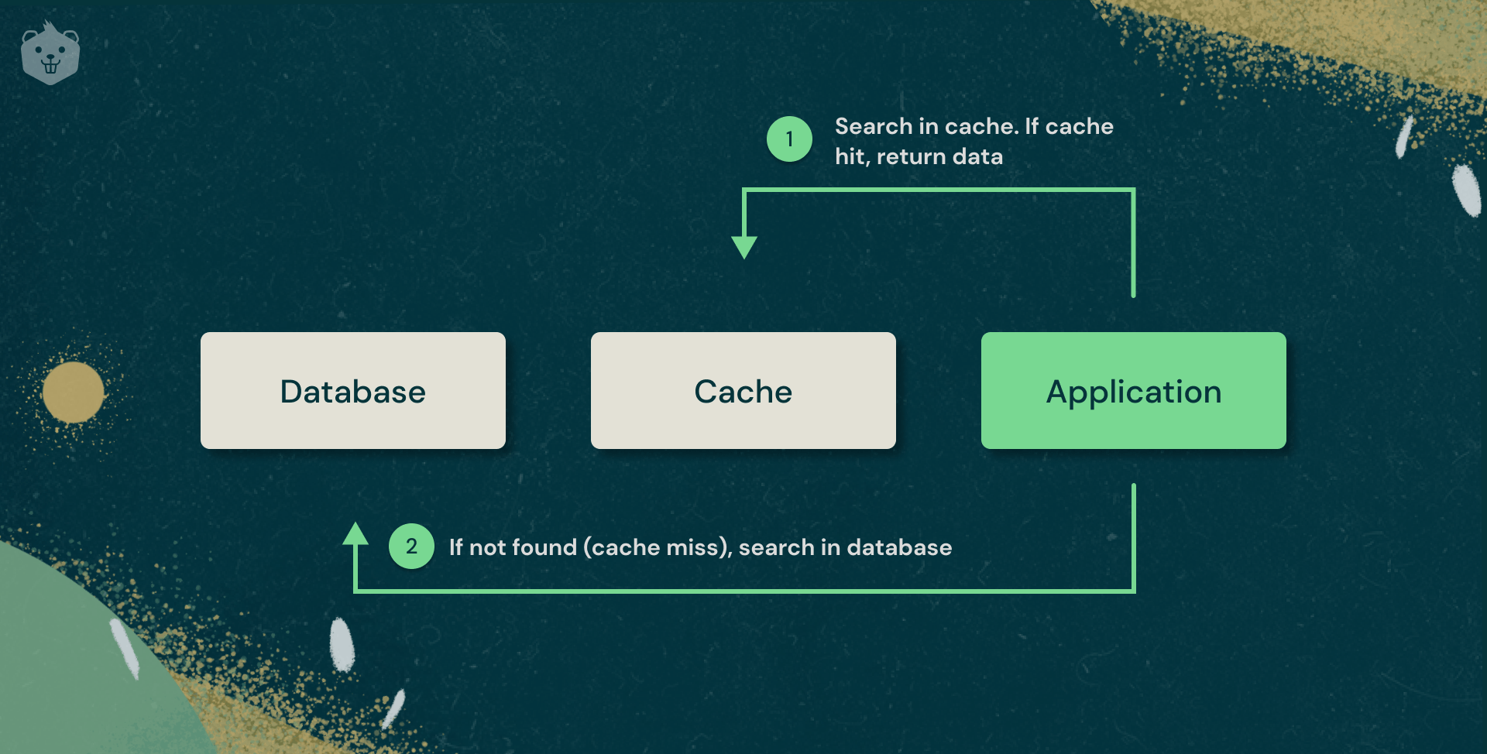Click text "Search in cache. If cache hit, return data"
Image resolution: width=1487 pixels, height=754 pixels.
974,142
